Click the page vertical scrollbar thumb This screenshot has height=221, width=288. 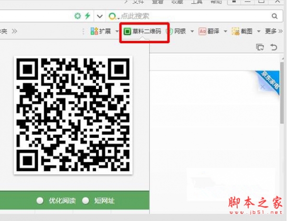click(282, 93)
